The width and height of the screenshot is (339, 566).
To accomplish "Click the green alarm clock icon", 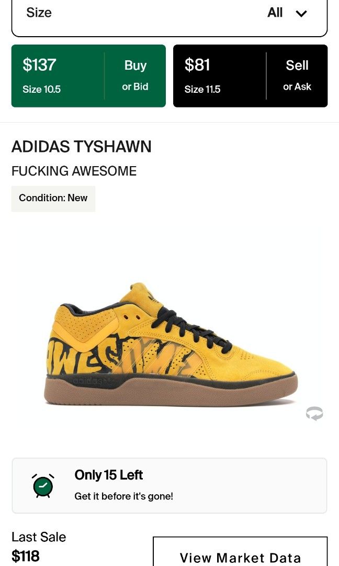I will click(x=43, y=485).
